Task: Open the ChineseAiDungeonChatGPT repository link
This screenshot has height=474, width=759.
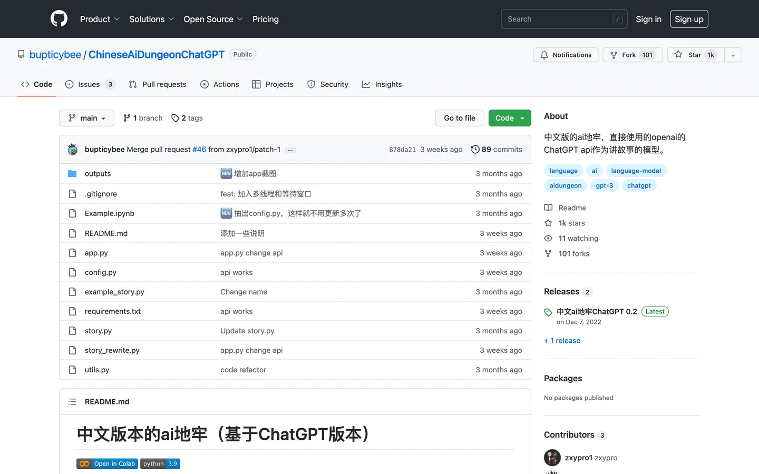Action: [x=157, y=54]
